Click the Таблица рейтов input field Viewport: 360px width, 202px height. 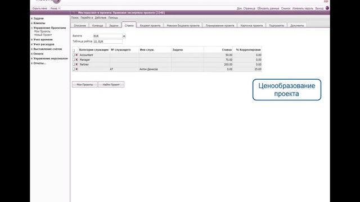(107, 42)
